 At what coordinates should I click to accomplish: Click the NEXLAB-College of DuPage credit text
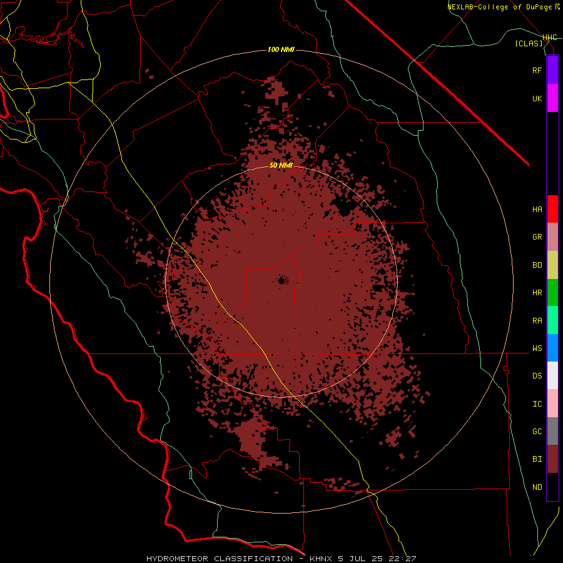coord(504,7)
